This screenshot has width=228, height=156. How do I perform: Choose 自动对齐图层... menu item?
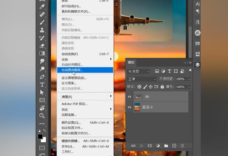[x=85, y=65]
